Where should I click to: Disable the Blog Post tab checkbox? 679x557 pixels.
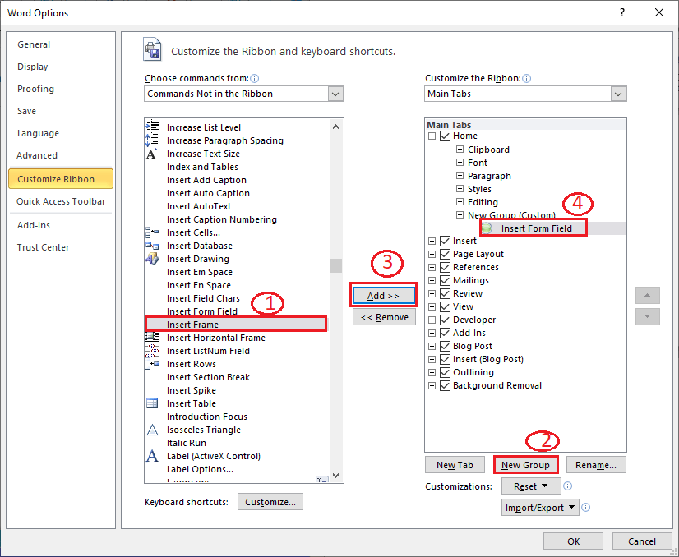pyautogui.click(x=445, y=346)
